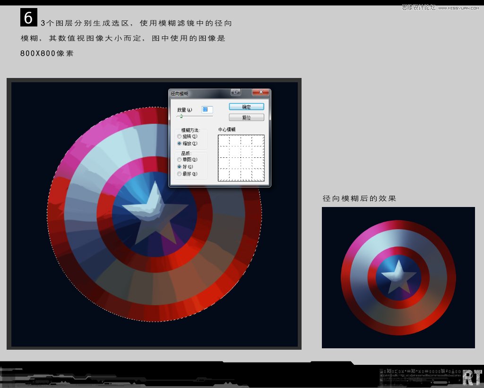
Task: Click the 确定 button in the 径向模糊 dialog
Action: [246, 107]
